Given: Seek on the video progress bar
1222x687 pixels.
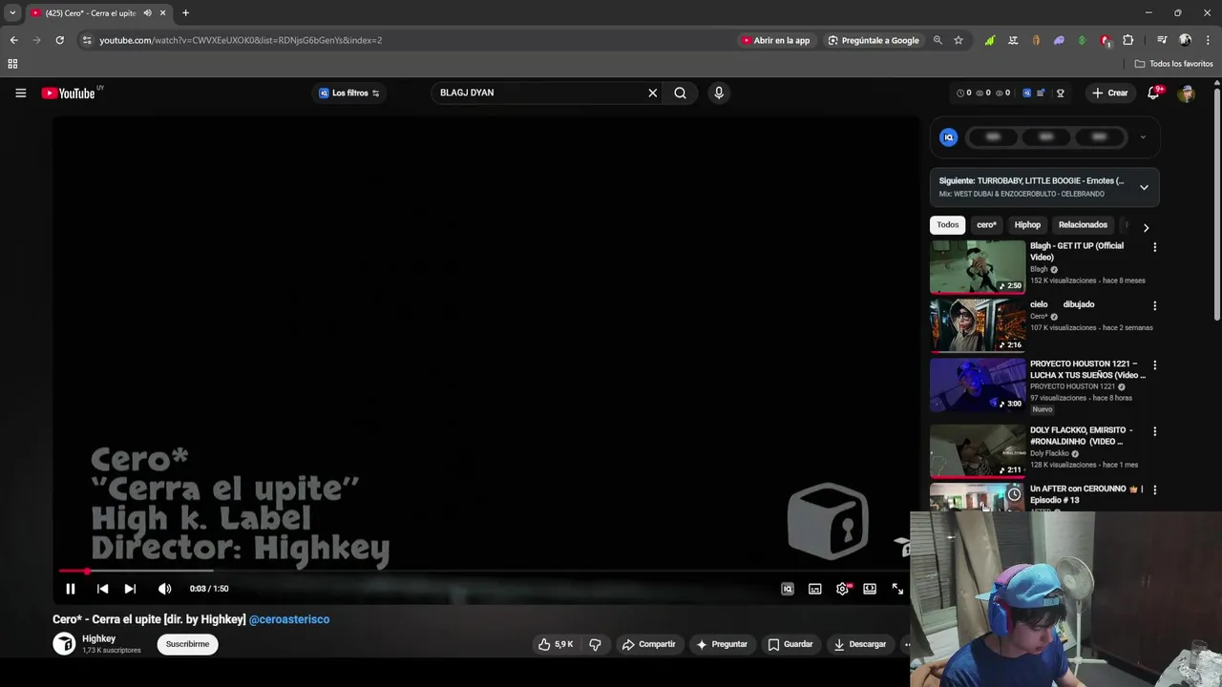Looking at the screenshot, I should [485, 572].
